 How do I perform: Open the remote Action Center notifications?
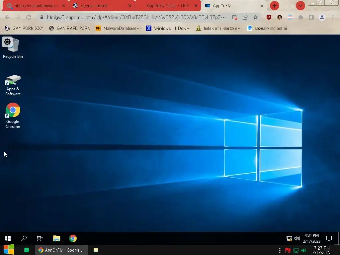click(x=329, y=238)
